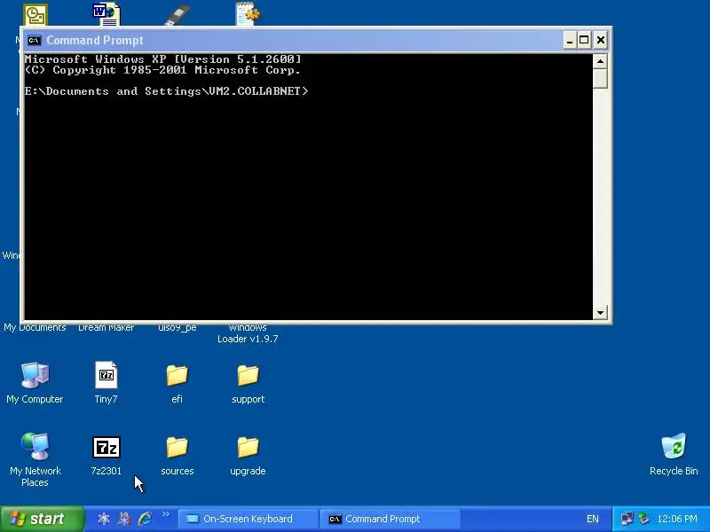Viewport: 710px width, 532px height.
Task: Click the Command Prompt scrollbar up arrow
Action: pos(600,61)
